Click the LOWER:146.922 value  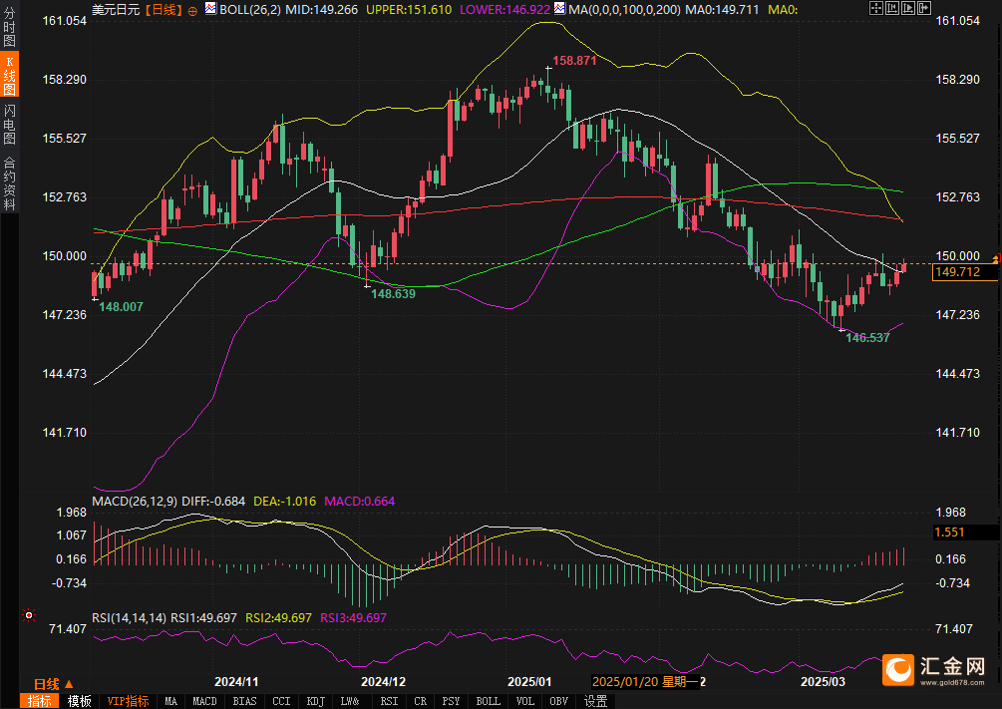504,10
